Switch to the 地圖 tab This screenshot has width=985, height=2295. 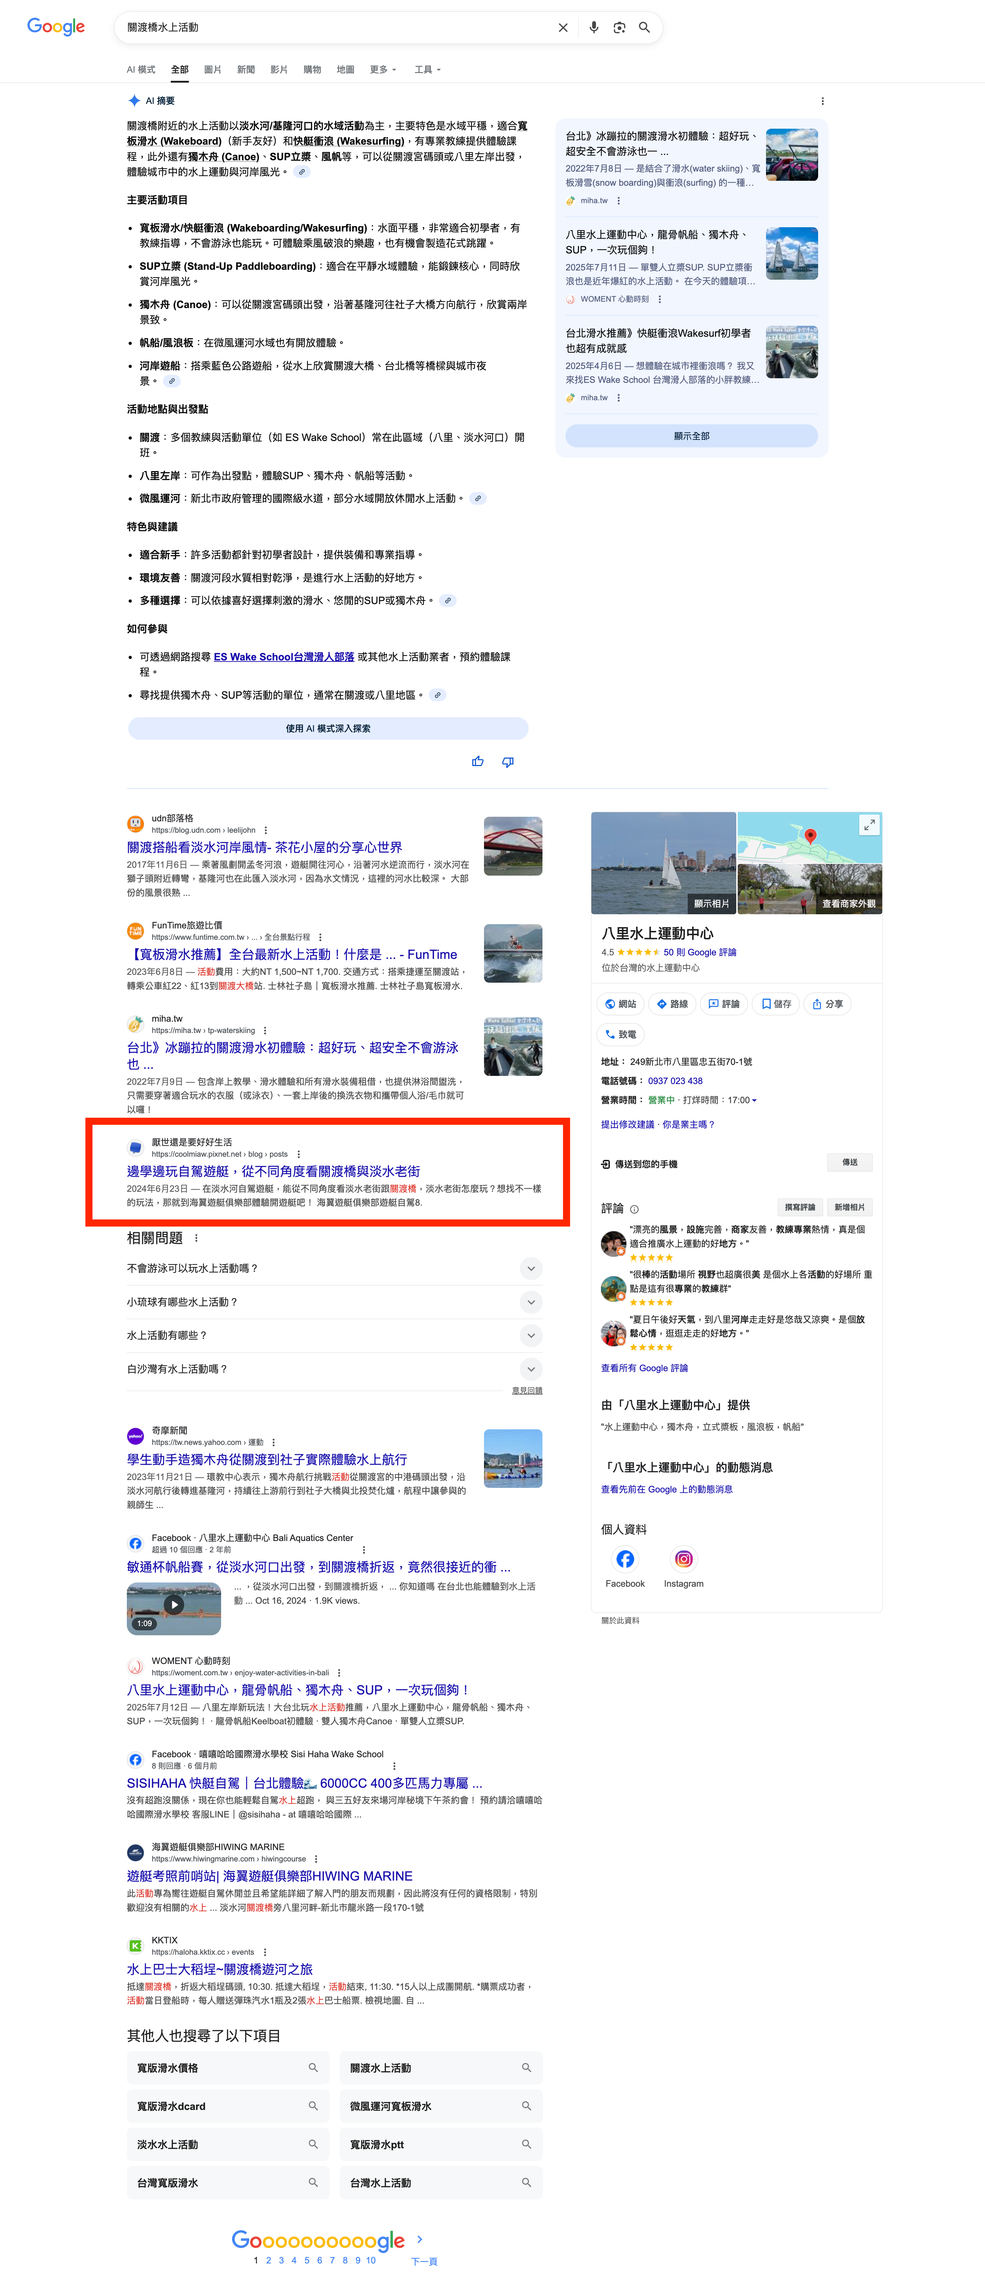click(x=345, y=69)
